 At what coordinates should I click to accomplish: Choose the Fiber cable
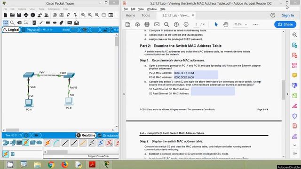tap(83, 143)
